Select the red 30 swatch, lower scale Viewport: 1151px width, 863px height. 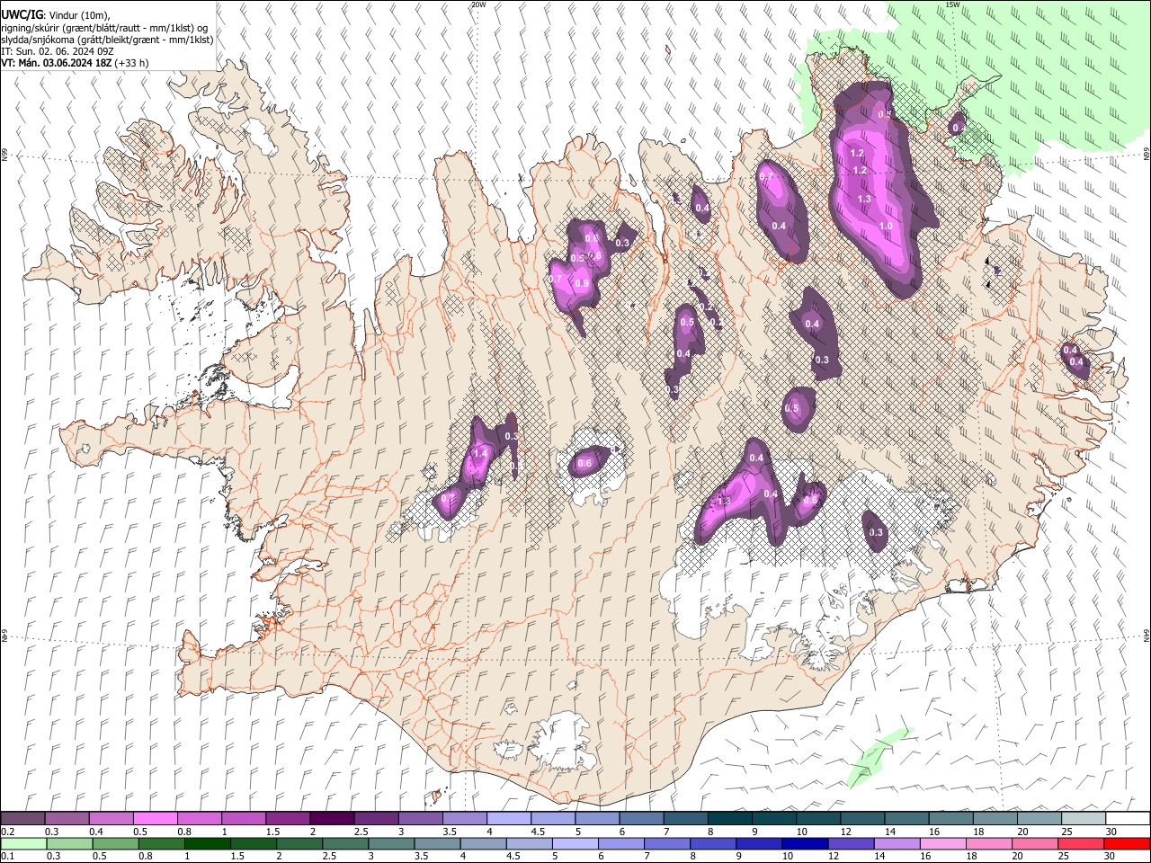tap(1127, 844)
